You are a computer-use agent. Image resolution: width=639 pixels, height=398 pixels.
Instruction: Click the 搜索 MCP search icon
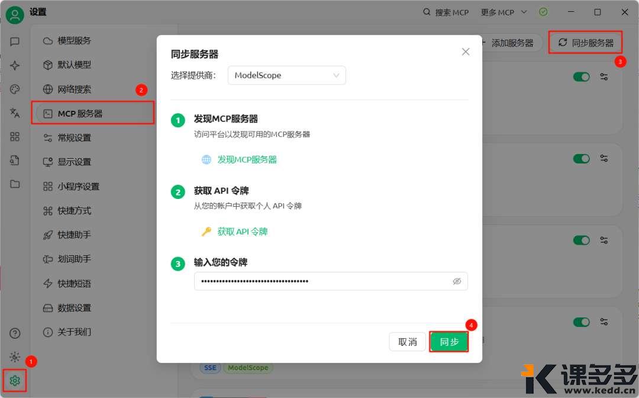(427, 12)
